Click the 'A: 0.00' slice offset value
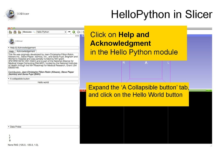This screenshot has height=165, width=220. click(x=209, y=90)
